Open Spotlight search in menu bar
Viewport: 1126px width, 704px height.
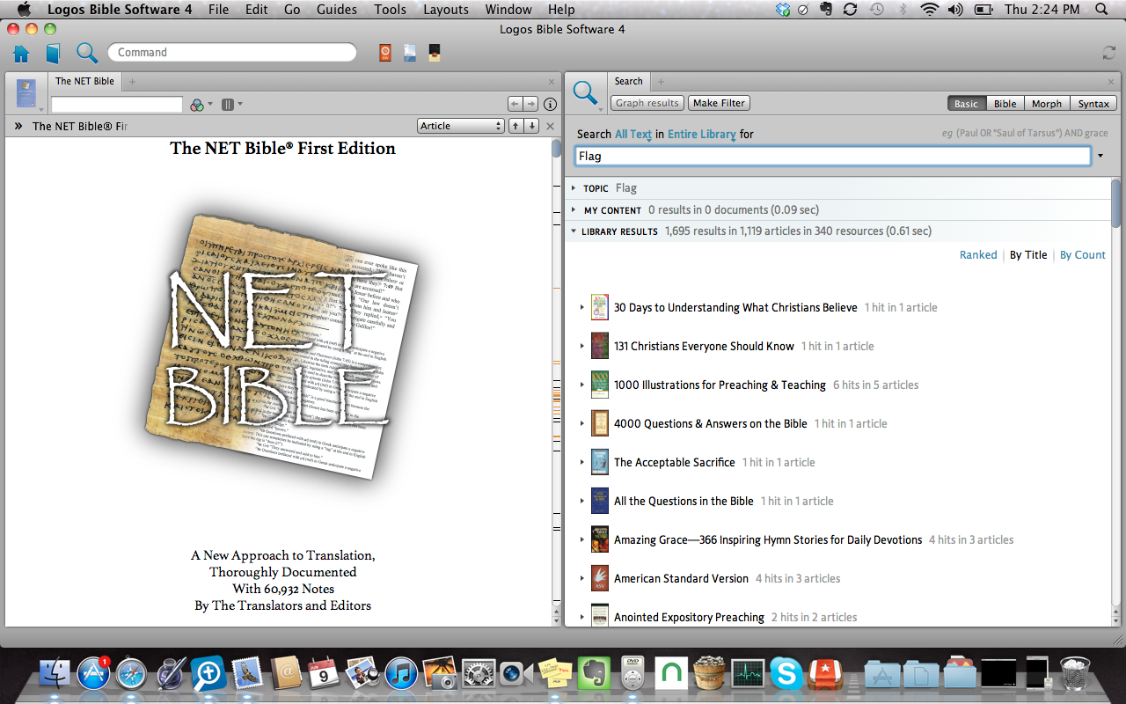1101,10
